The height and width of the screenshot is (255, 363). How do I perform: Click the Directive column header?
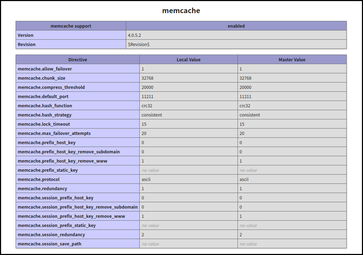78,59
